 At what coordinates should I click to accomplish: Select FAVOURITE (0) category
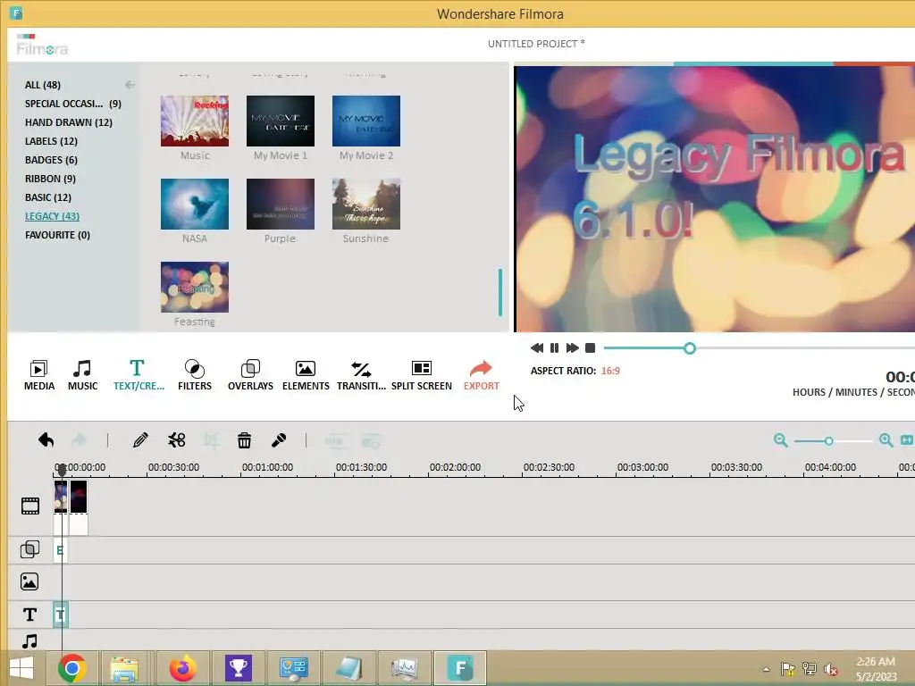tap(57, 235)
